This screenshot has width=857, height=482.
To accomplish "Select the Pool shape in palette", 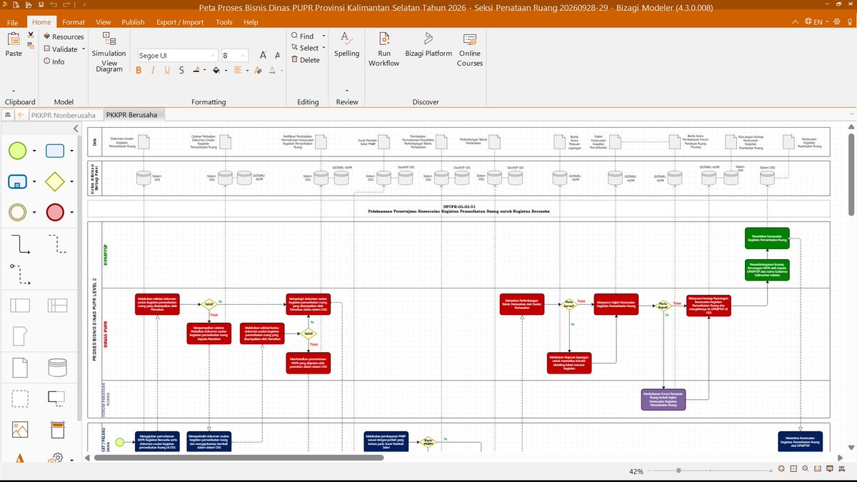I will (20, 306).
